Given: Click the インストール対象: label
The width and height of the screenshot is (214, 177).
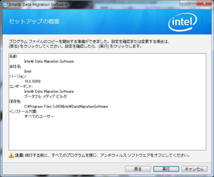Looking at the screenshot, I should tap(23, 111).
